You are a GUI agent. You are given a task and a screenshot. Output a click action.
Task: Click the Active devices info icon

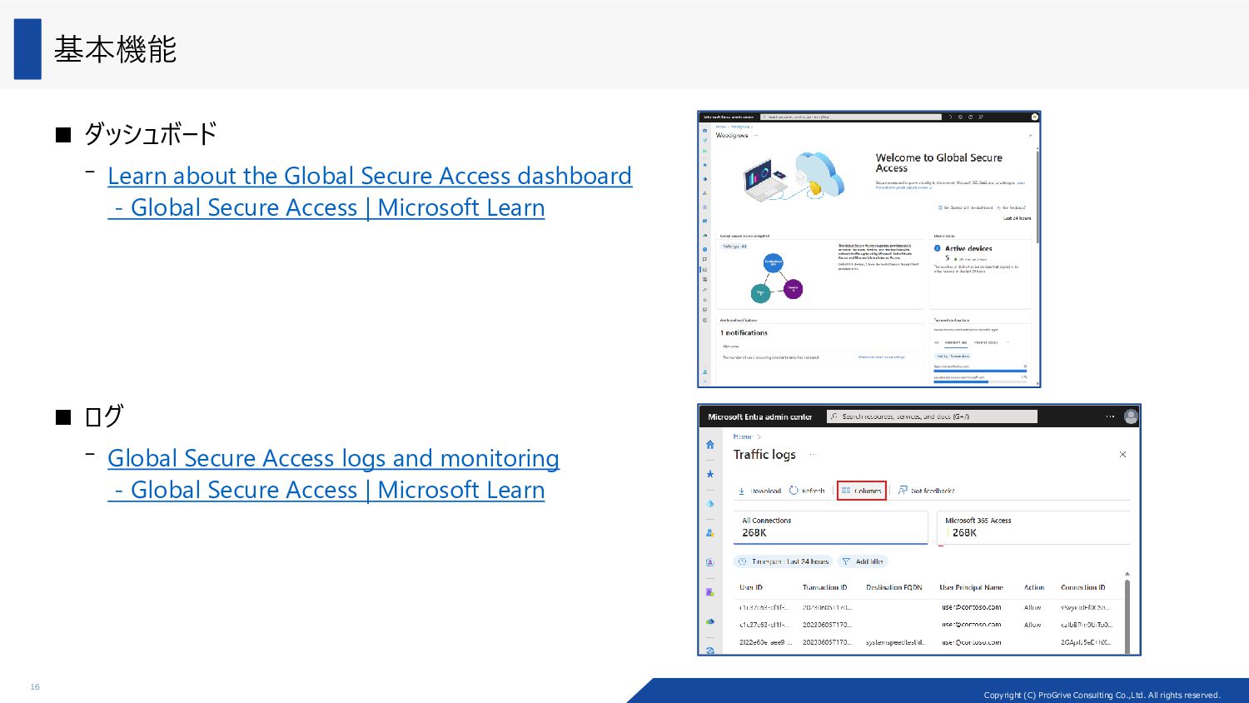(938, 248)
